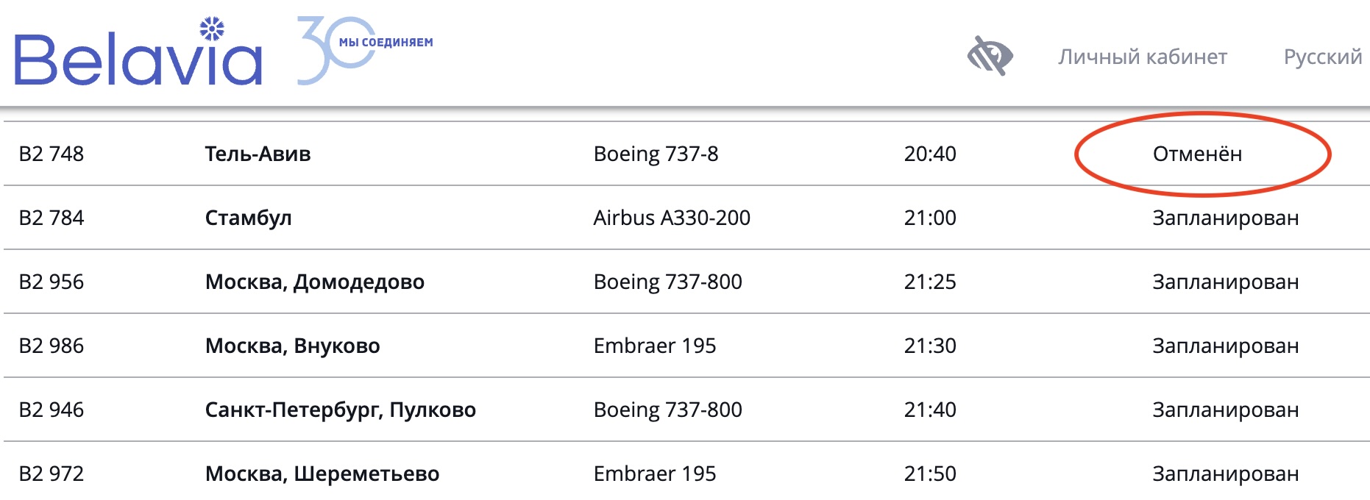Toggle the visually impaired accessibility eye icon

pyautogui.click(x=990, y=56)
